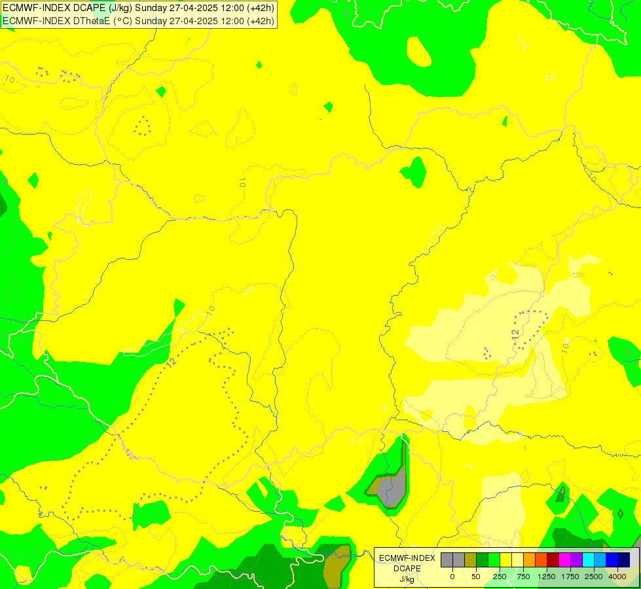The width and height of the screenshot is (641, 589).
Task: Click the dark red legend swatch
Action: tap(553, 560)
